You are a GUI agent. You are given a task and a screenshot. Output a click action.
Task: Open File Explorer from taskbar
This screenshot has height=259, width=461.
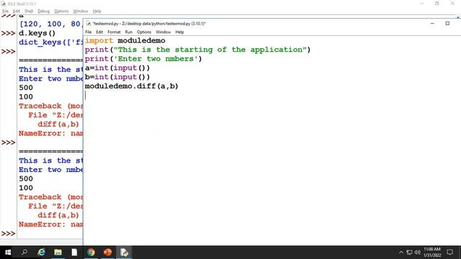point(58,253)
